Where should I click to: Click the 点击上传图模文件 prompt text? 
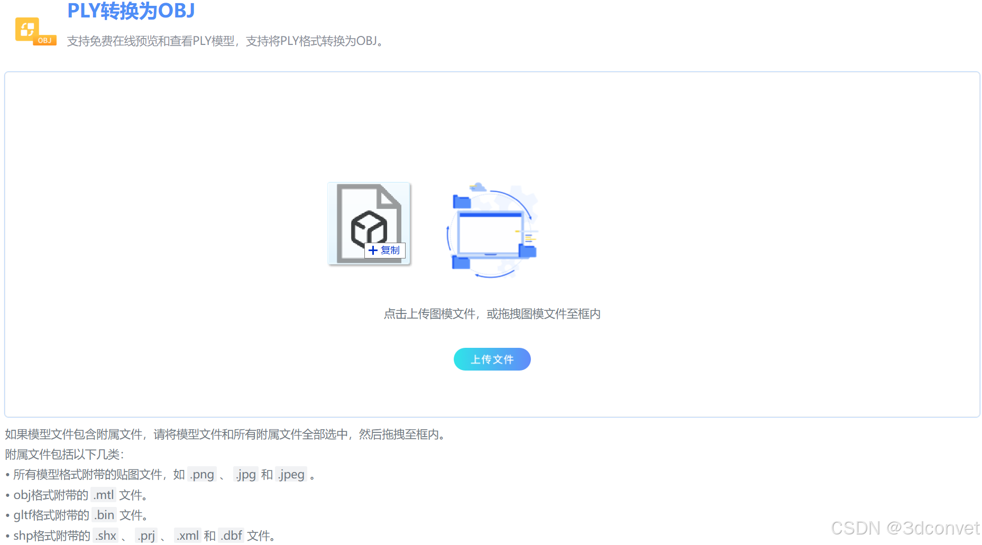(x=491, y=313)
